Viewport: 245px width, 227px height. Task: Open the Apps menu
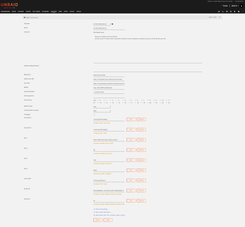click(x=66, y=12)
